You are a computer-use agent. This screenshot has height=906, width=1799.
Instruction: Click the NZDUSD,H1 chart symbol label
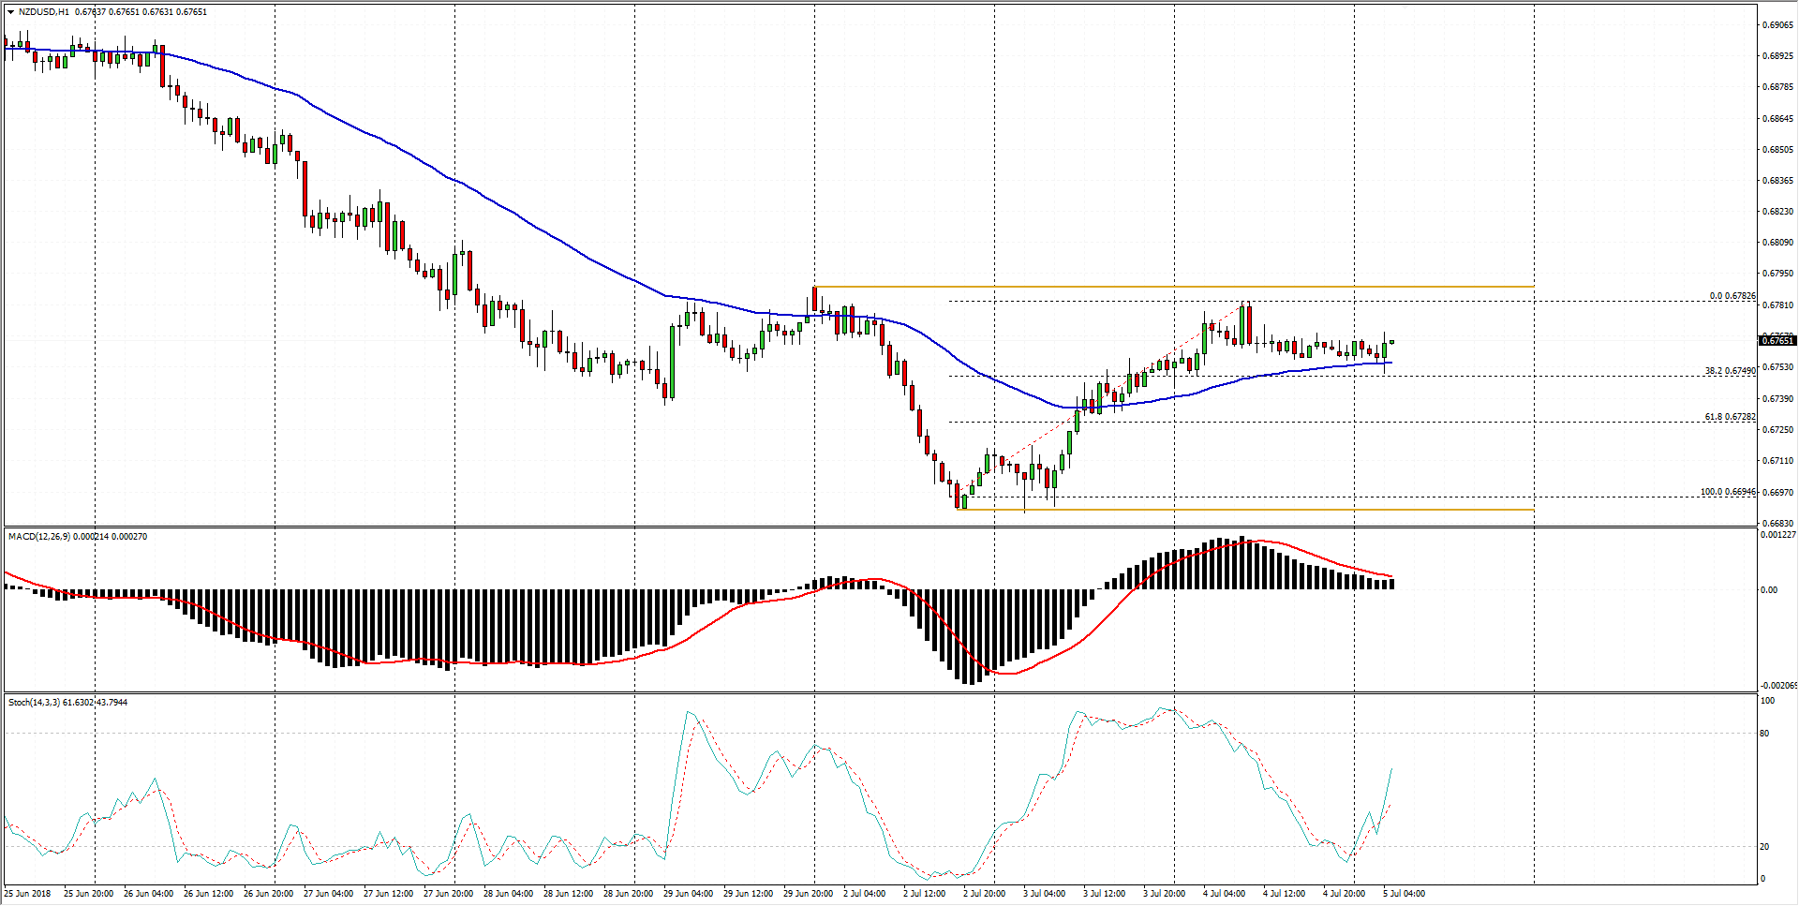point(43,12)
